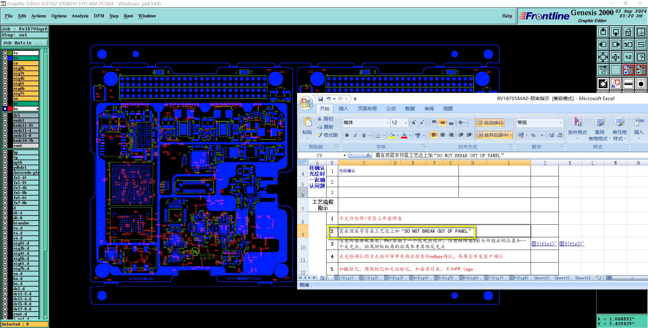Click the ruler measure tool icon
Viewport: 648px width, 328px height.
click(x=628, y=84)
